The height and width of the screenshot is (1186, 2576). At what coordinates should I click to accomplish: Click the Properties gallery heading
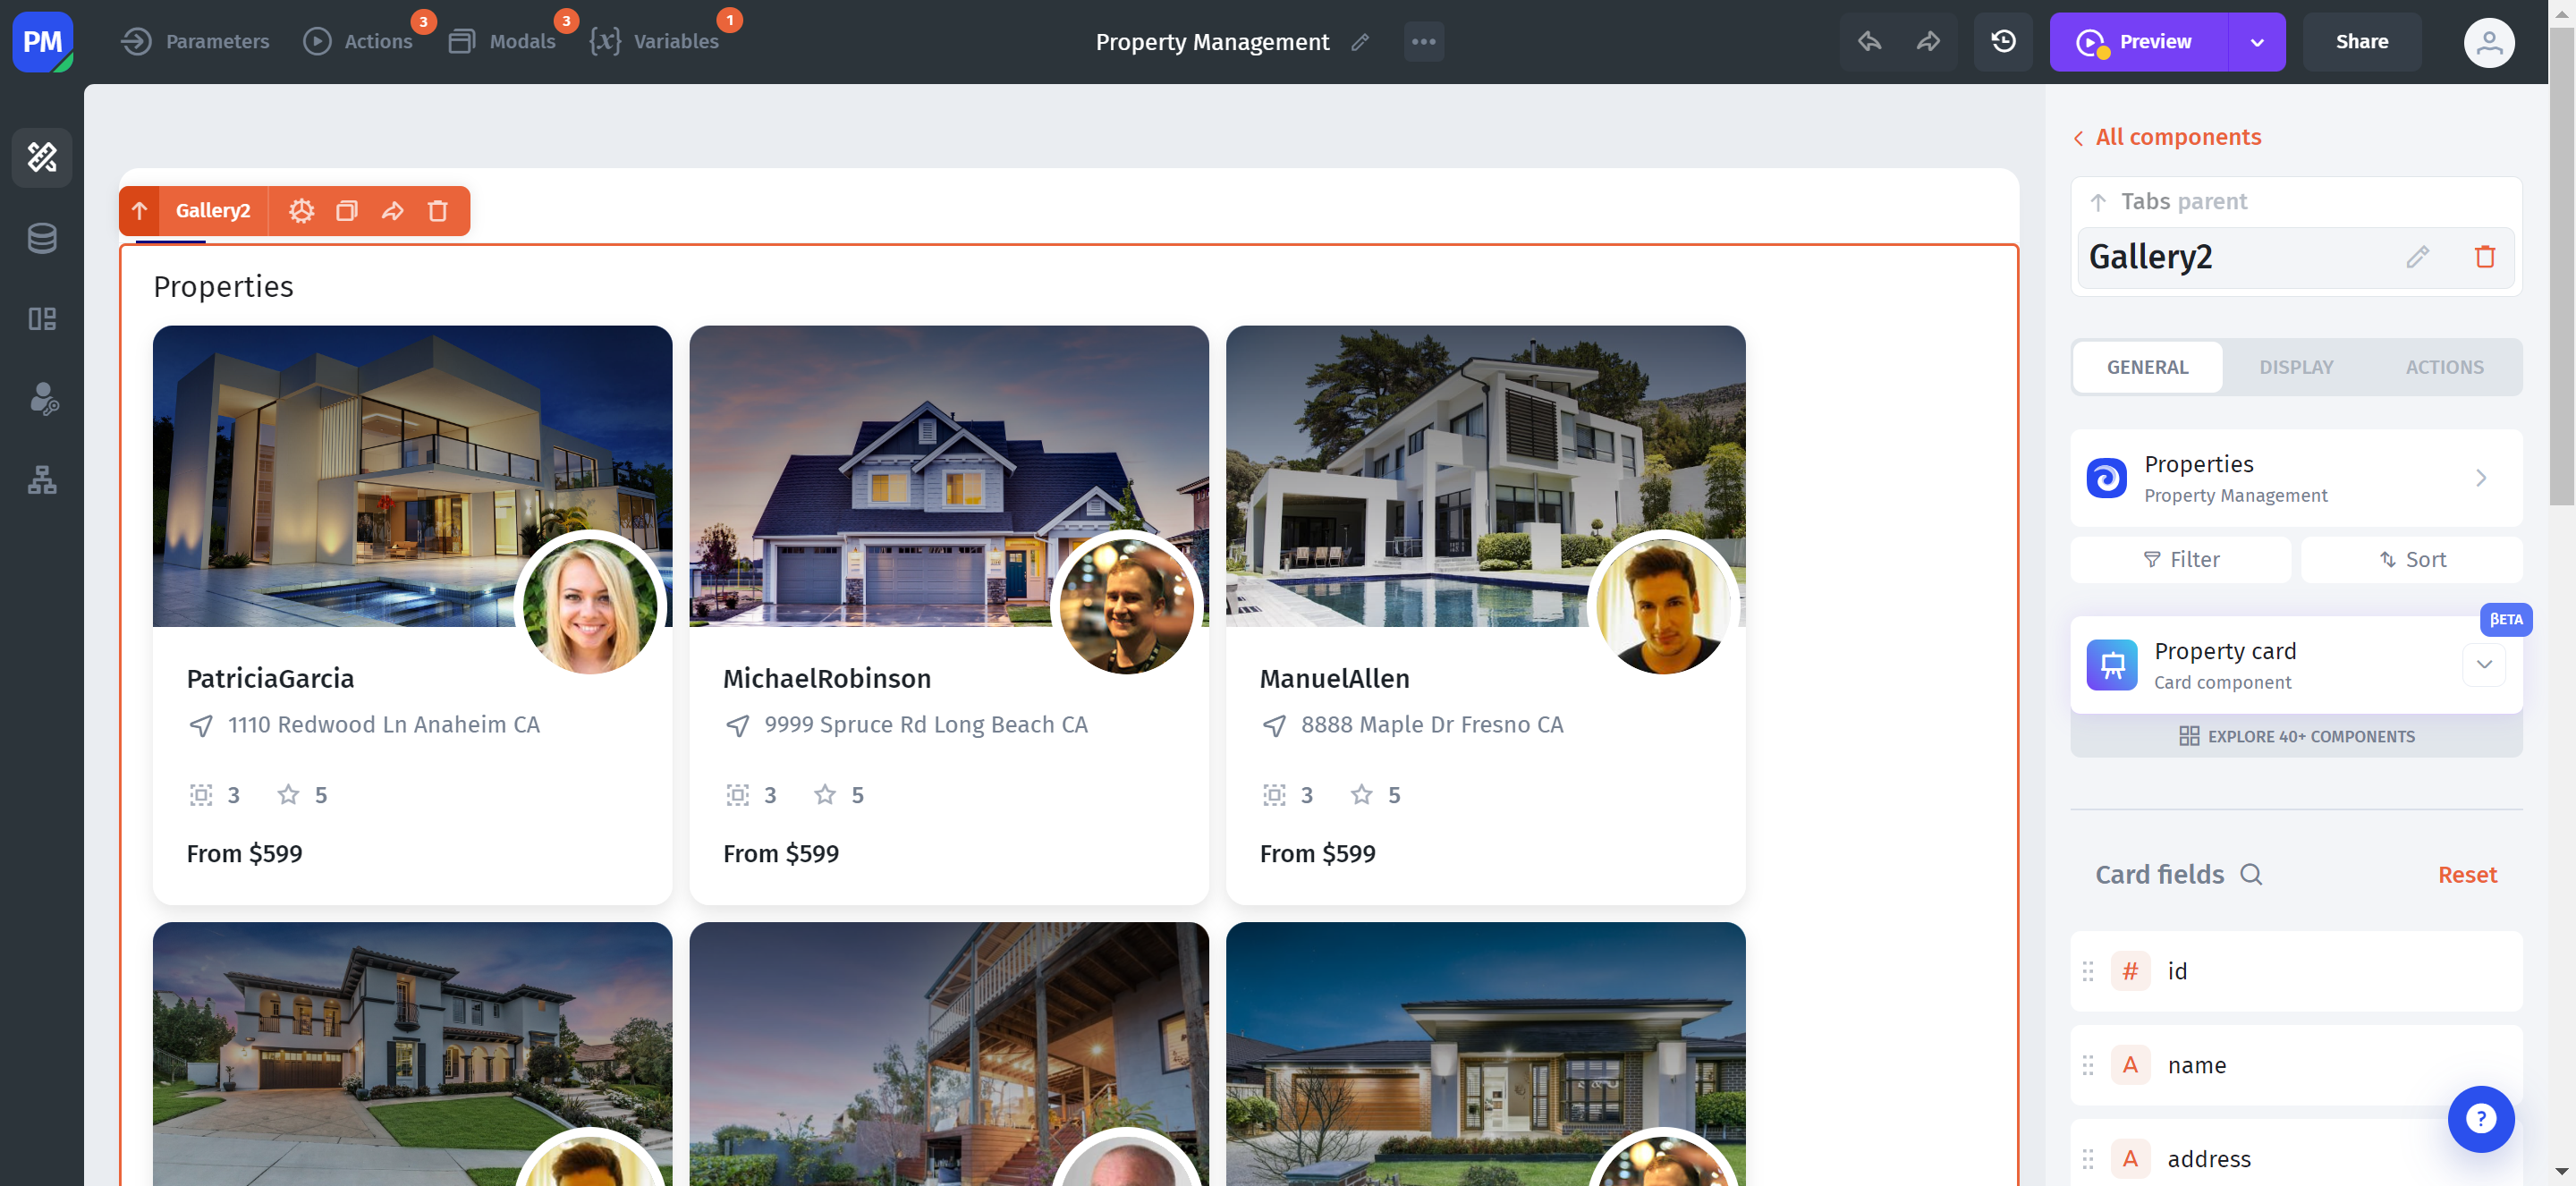click(x=223, y=287)
